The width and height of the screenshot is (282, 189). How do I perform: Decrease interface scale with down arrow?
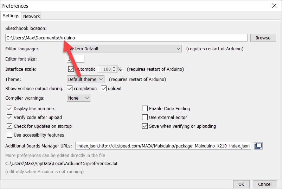[x=114, y=71]
